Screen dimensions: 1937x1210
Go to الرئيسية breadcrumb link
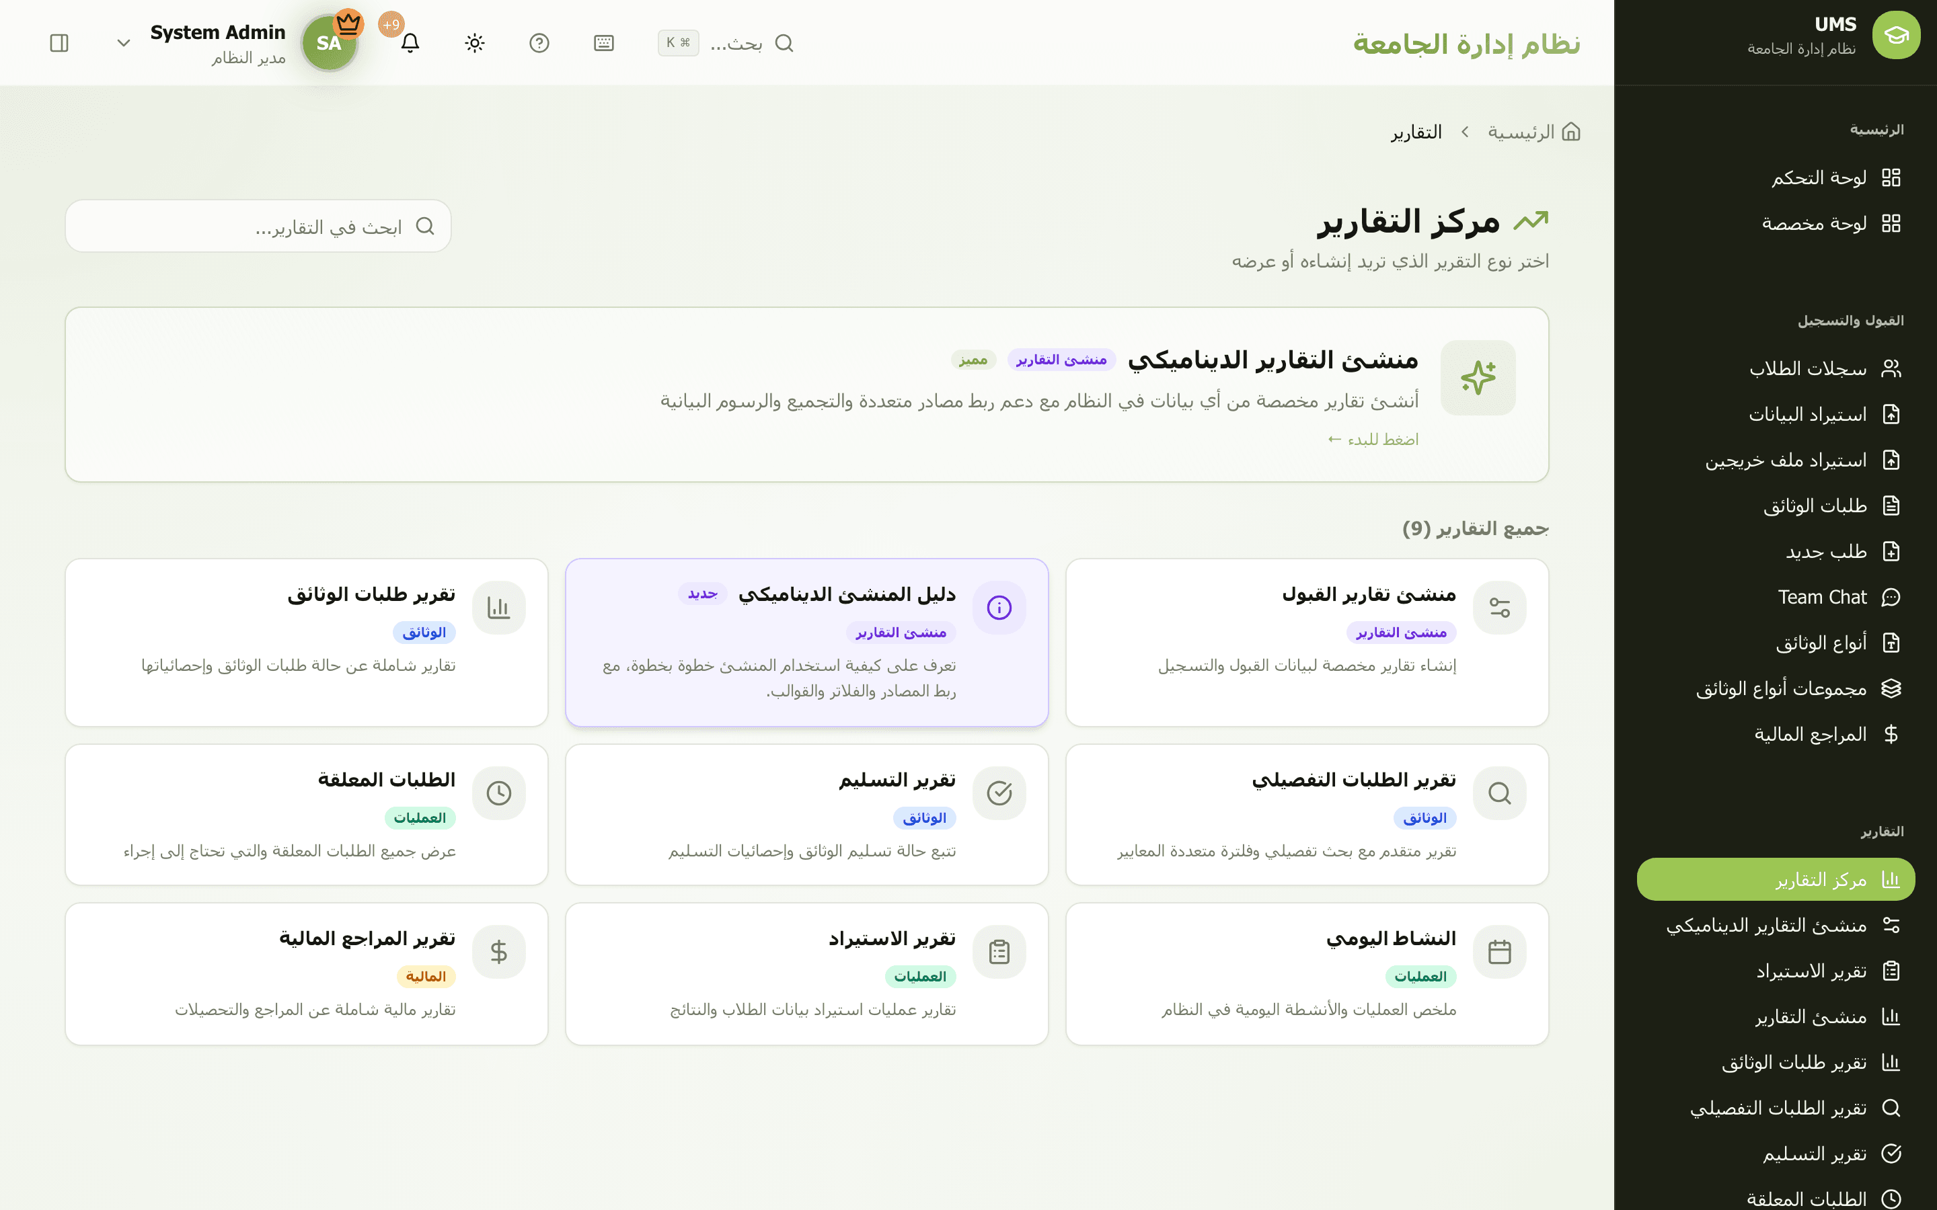pyautogui.click(x=1533, y=132)
